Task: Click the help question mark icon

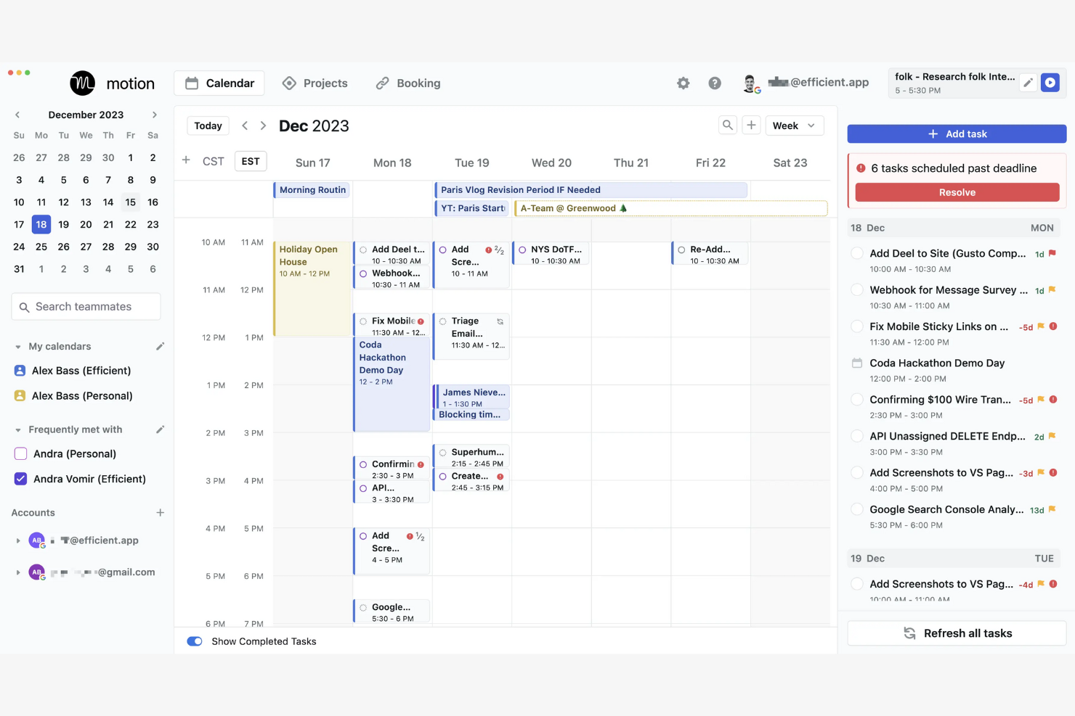Action: point(715,83)
